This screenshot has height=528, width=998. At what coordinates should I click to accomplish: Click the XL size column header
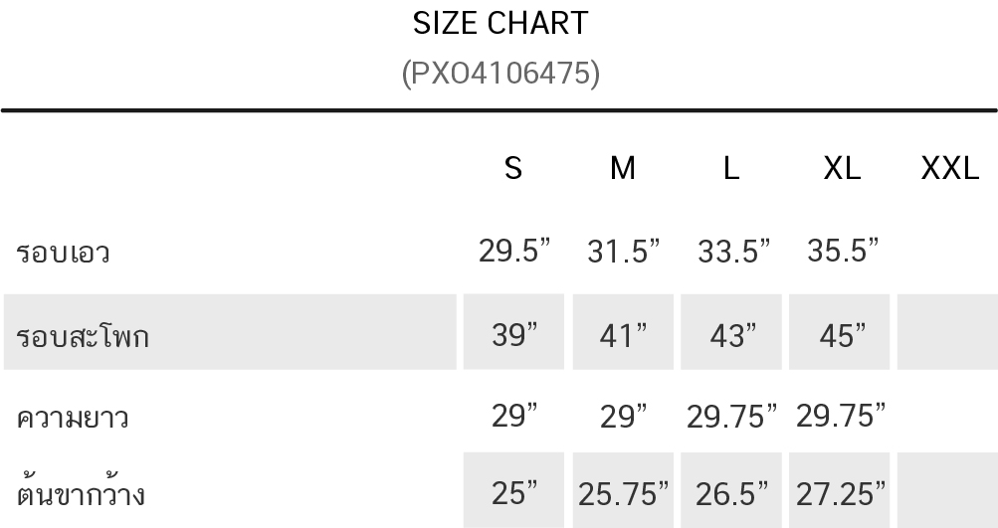[x=842, y=168]
